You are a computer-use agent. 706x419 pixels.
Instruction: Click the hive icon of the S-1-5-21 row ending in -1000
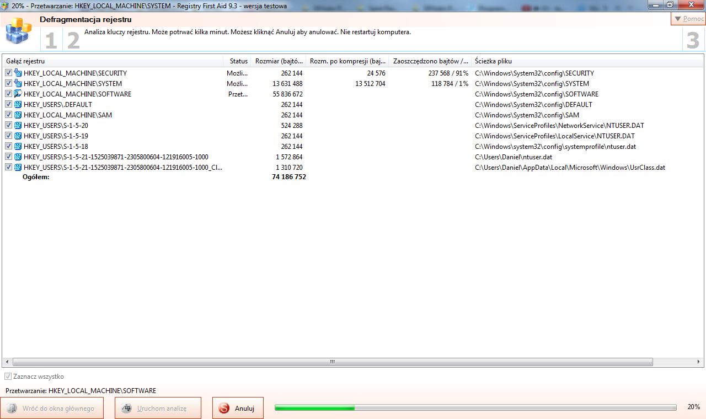point(18,157)
